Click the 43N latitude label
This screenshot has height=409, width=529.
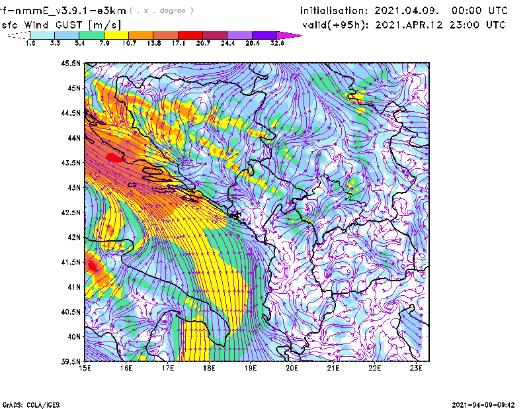click(74, 187)
